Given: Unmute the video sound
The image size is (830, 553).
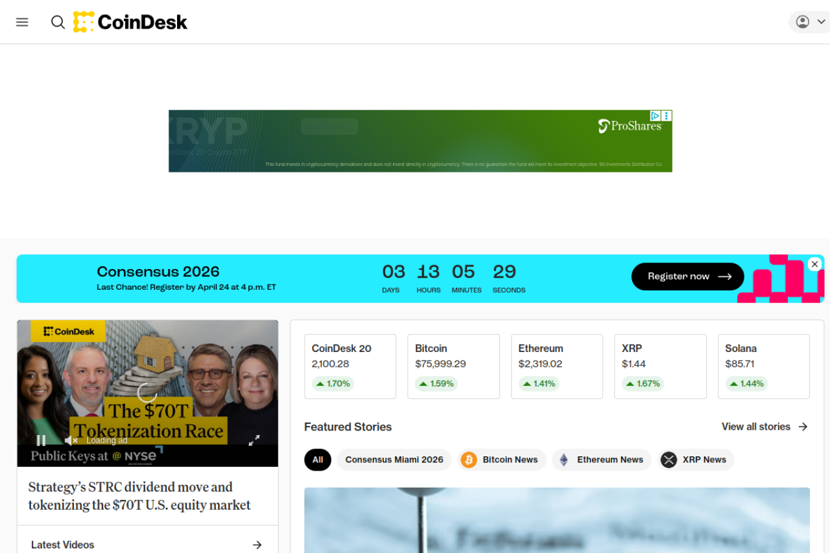Looking at the screenshot, I should coord(71,440).
